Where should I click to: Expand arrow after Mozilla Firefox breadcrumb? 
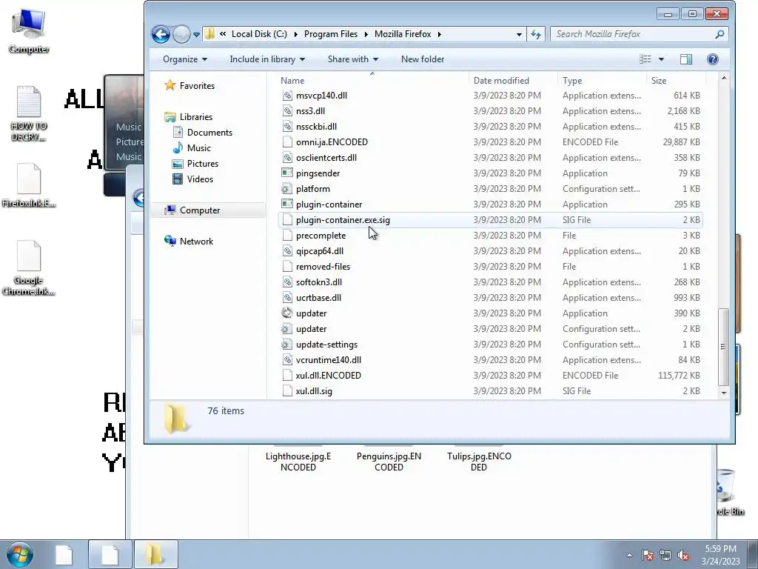440,34
